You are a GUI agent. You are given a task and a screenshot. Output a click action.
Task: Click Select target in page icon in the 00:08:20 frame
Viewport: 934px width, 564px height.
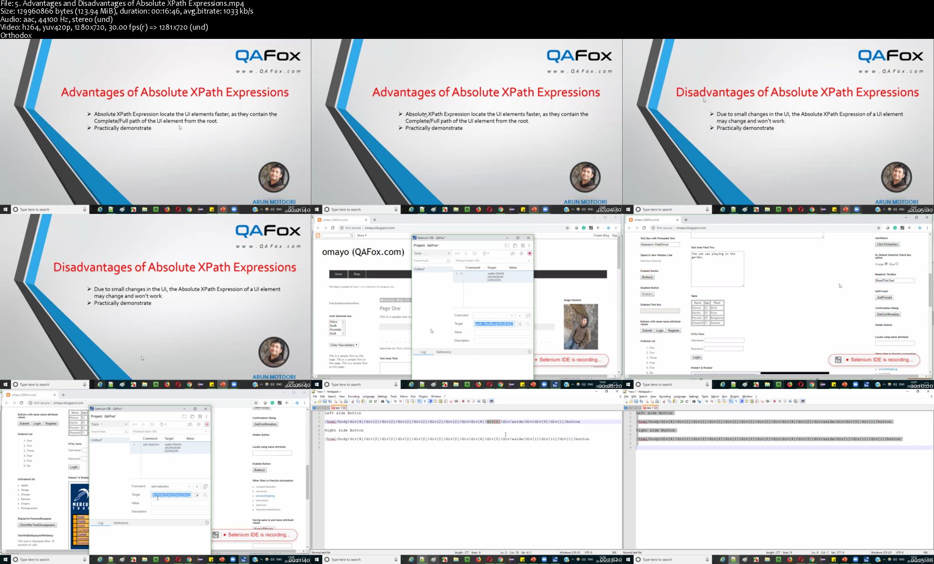(x=520, y=324)
